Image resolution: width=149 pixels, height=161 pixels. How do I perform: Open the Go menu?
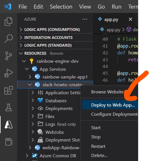click(101, 7)
